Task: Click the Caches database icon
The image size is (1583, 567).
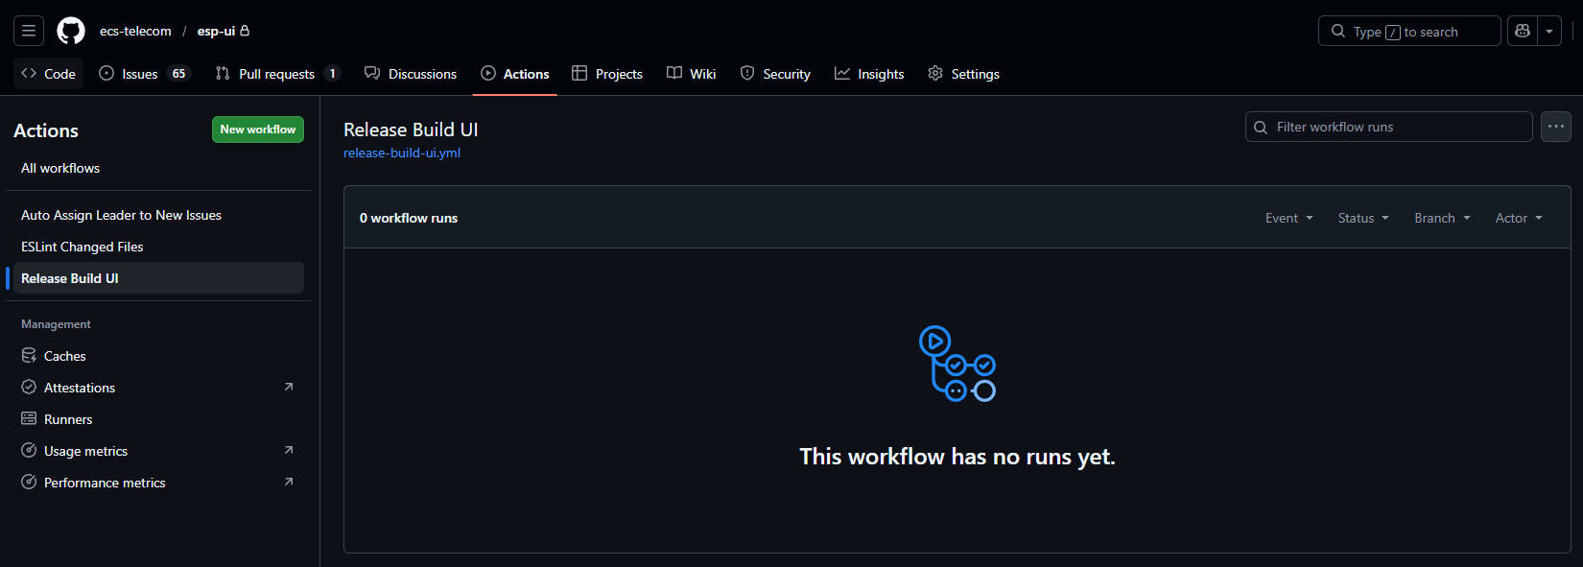Action: (x=29, y=356)
